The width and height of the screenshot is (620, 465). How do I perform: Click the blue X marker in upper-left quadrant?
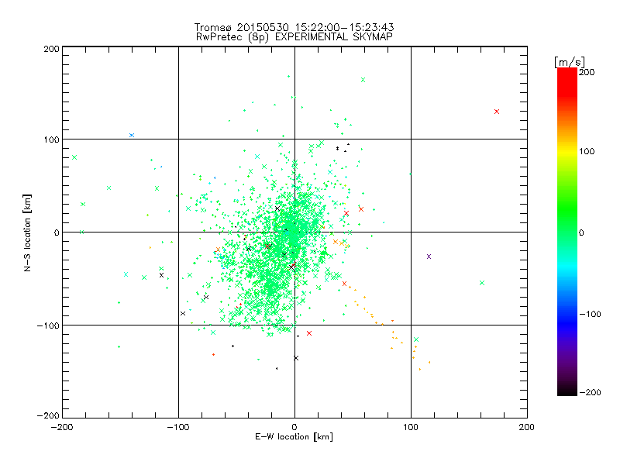(x=132, y=135)
